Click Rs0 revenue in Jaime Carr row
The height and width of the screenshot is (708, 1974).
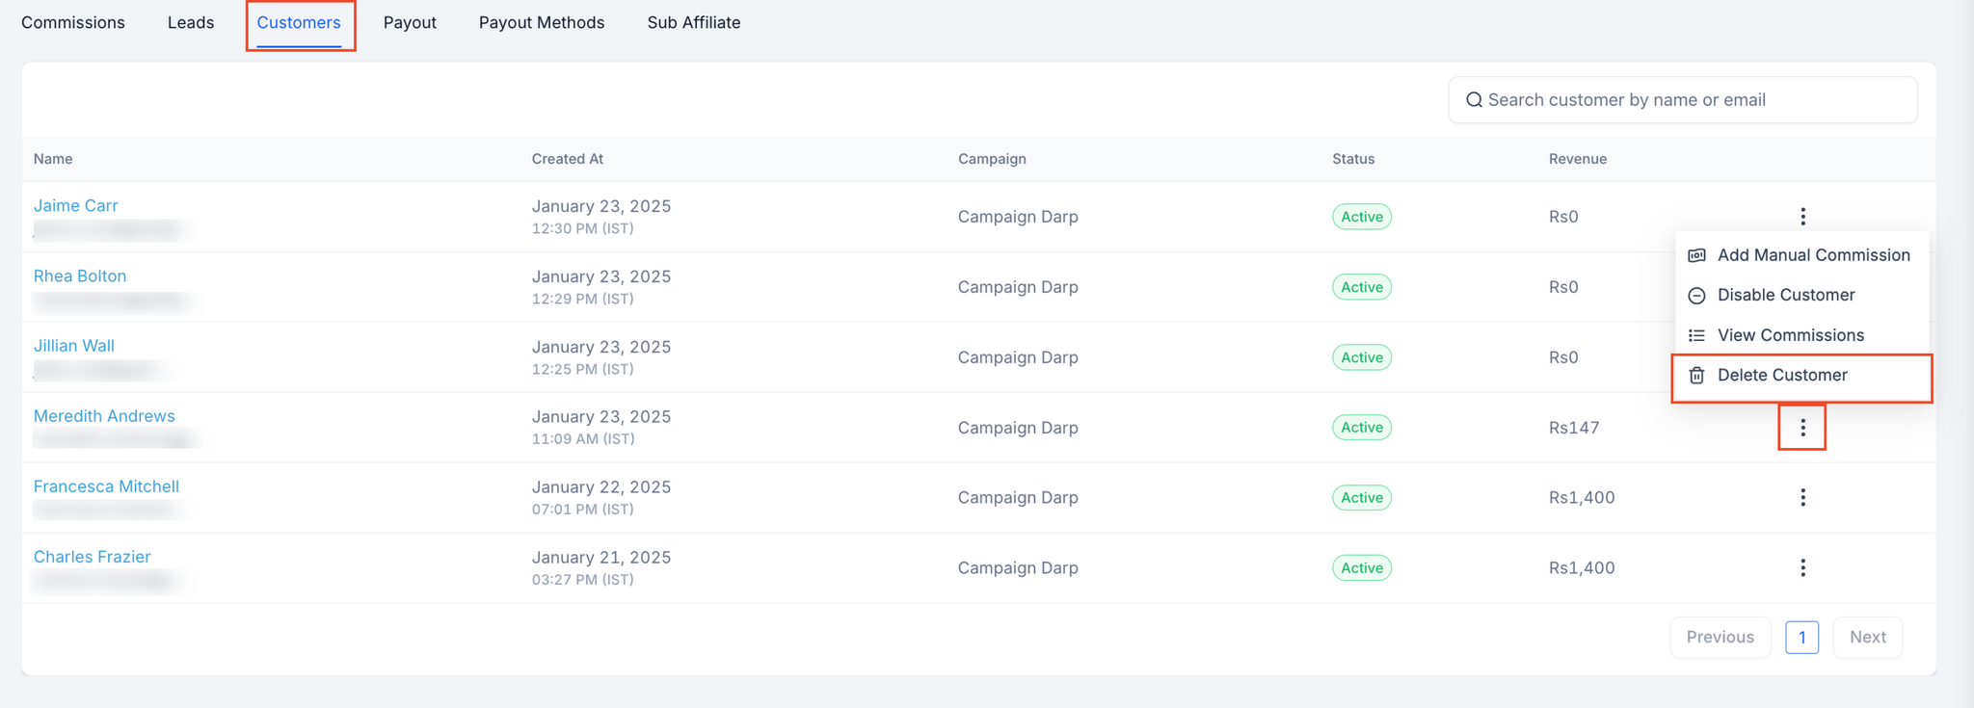1563,217
